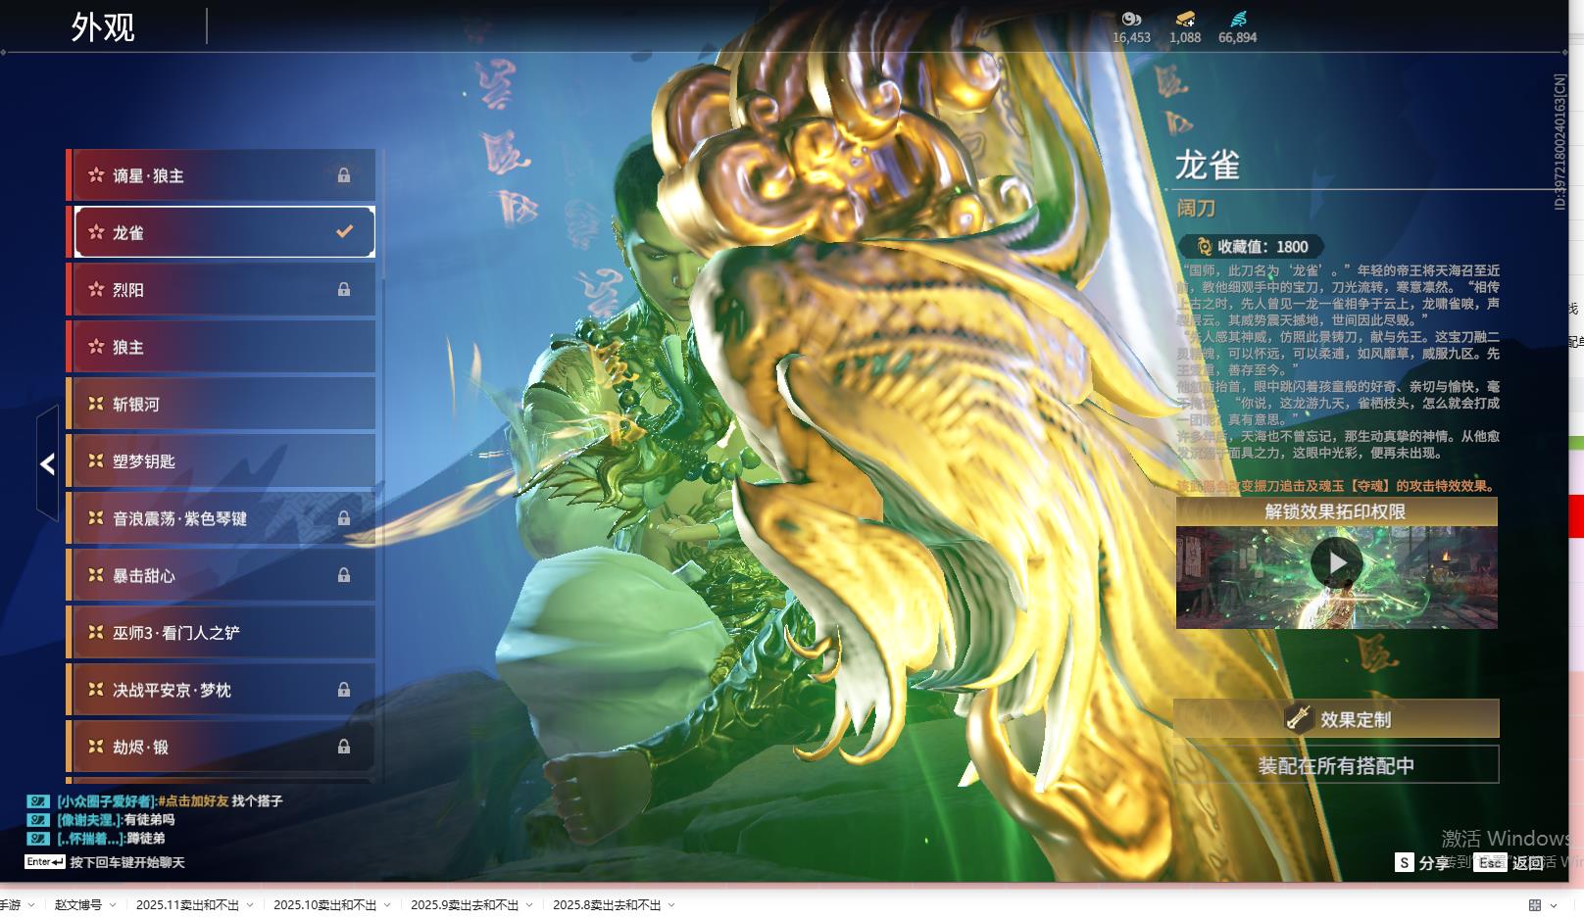Image resolution: width=1584 pixels, height=920 pixels.
Task: Switch to the 2025.10卖出和不出 tab
Action: [324, 905]
